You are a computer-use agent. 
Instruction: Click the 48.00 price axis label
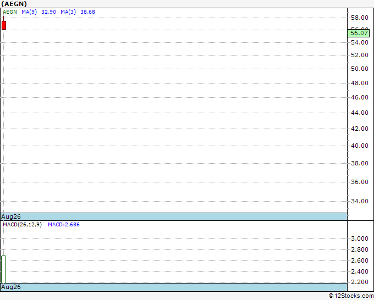click(x=360, y=83)
